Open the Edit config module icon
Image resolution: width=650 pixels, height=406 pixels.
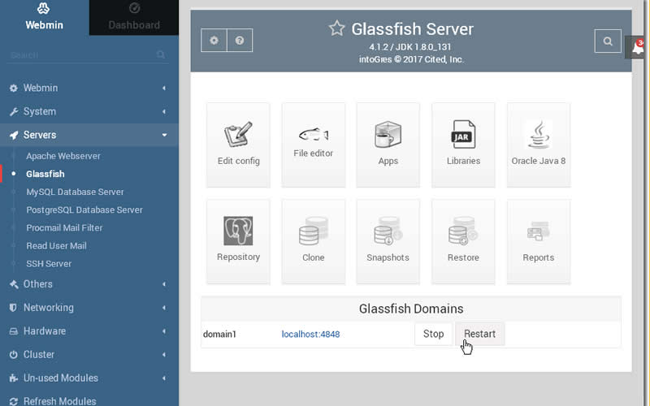[238, 145]
